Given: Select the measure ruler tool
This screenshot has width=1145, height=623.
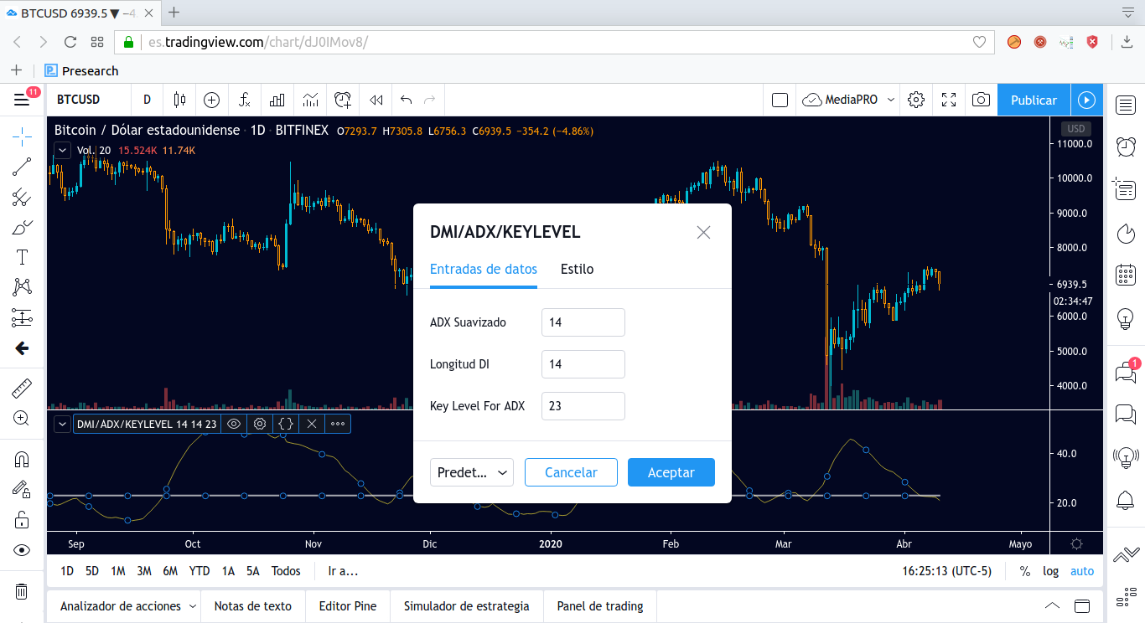Looking at the screenshot, I should click(x=21, y=388).
